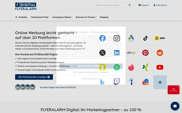Click the Tinder flame icon
The image size is (182, 113).
131,67
